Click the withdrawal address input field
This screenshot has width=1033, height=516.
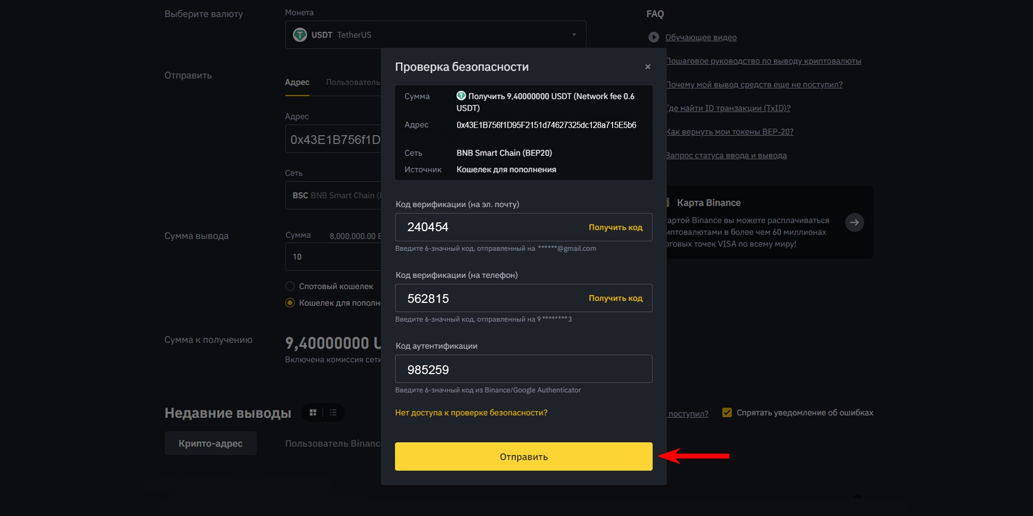coord(333,139)
